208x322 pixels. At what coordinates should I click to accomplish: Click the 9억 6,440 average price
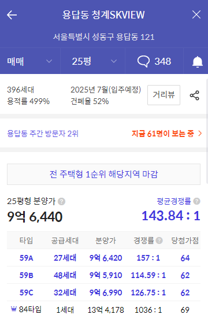(x=35, y=217)
